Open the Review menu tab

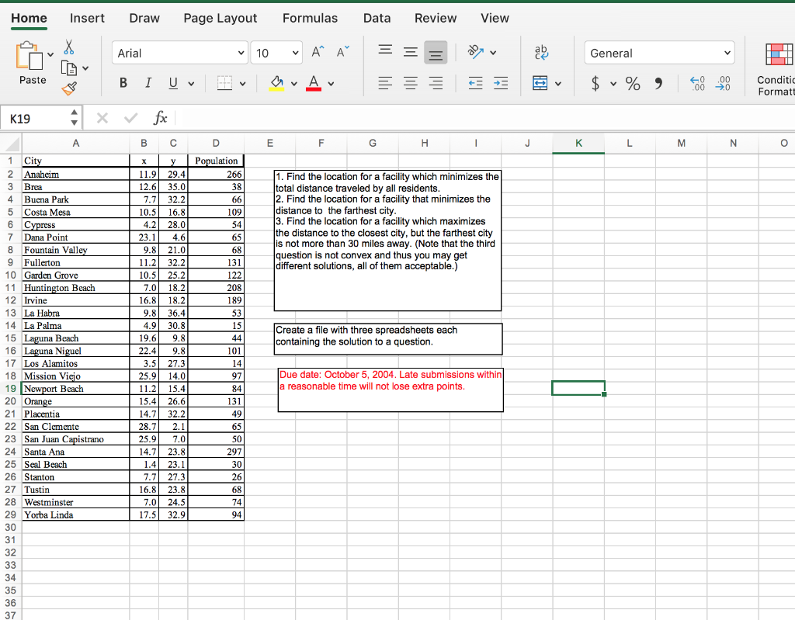(x=436, y=18)
